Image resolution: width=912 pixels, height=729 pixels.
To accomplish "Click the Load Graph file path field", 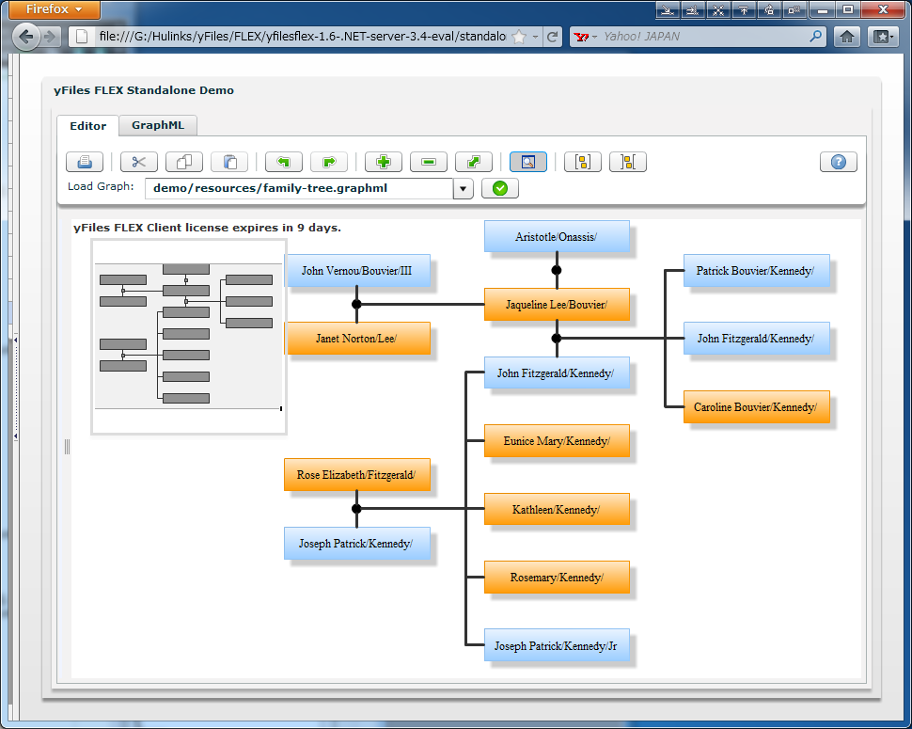I will [299, 188].
